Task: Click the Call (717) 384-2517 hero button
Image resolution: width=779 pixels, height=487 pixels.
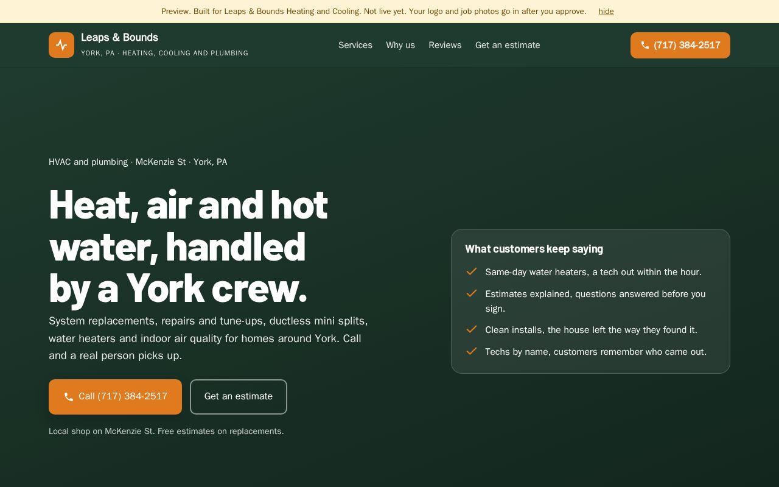Action: point(115,397)
